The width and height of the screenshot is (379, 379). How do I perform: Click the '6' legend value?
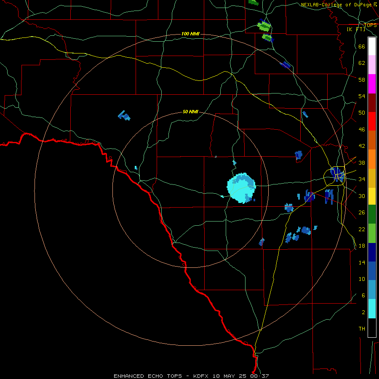pos(363,295)
